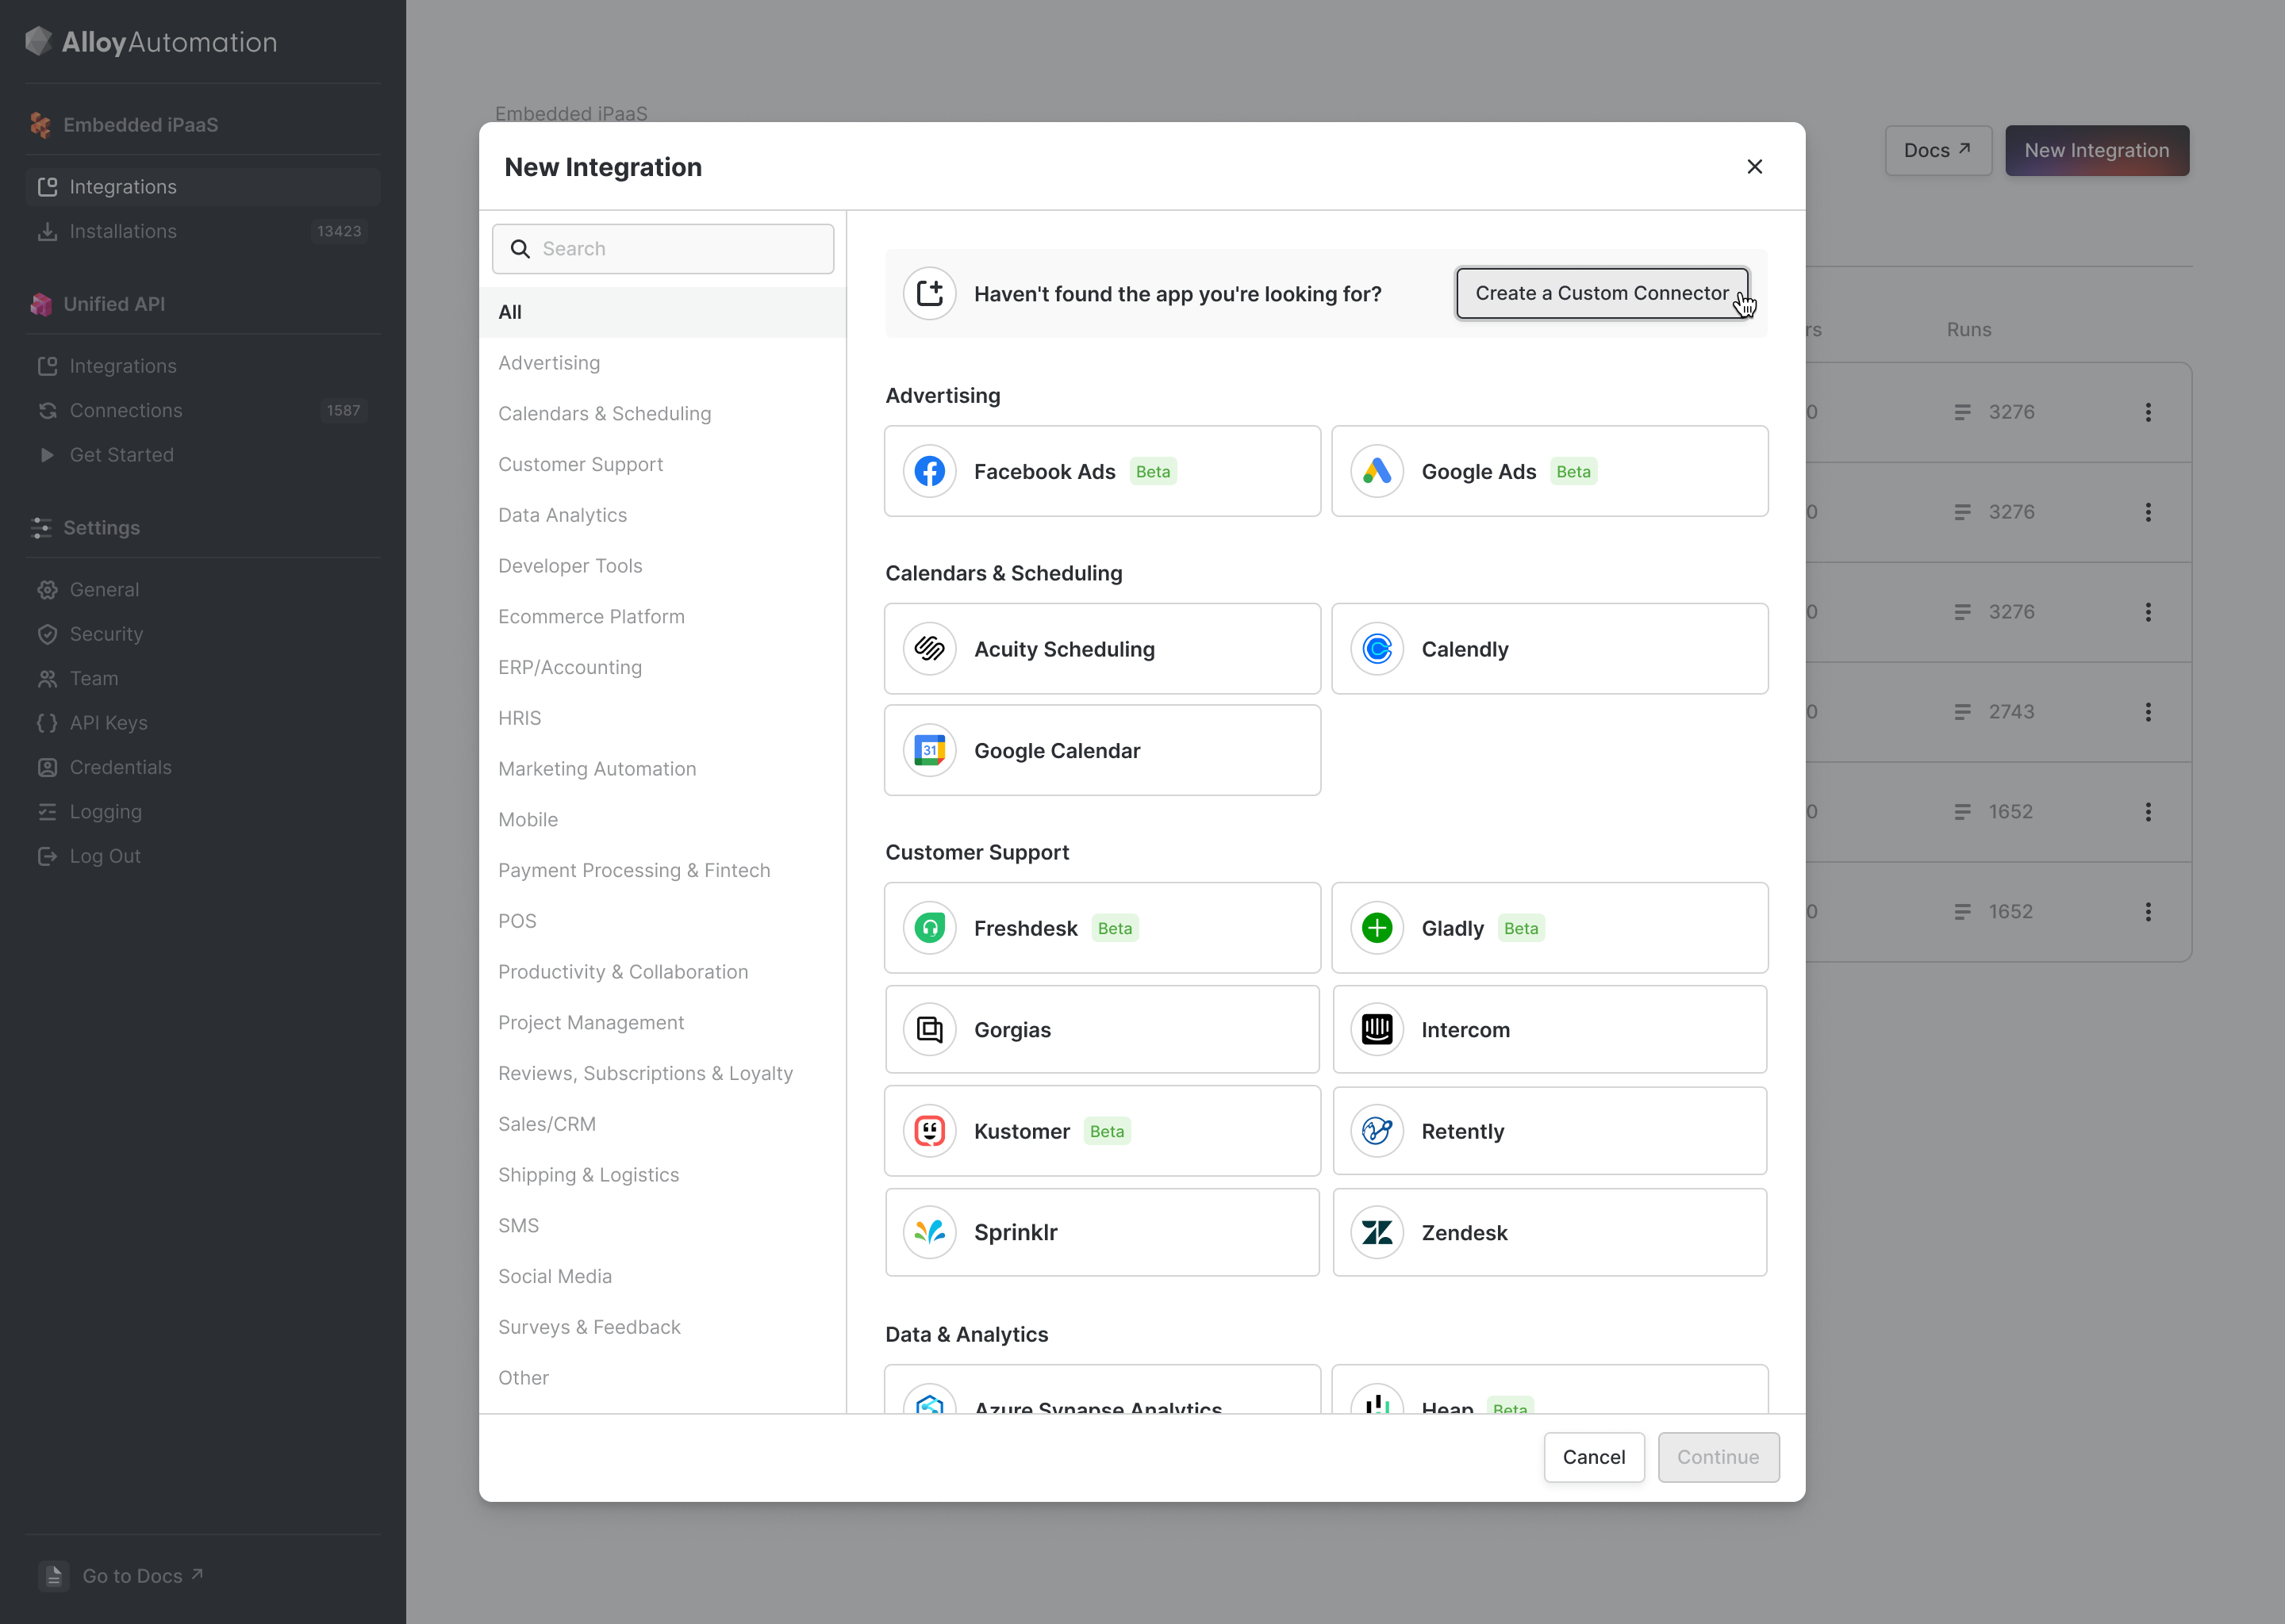The height and width of the screenshot is (1624, 2285).
Task: Click the Continue button
Action: 1718,1457
